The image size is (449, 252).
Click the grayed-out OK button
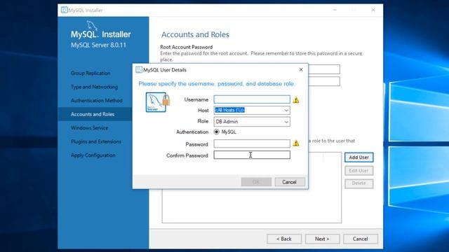coord(256,182)
